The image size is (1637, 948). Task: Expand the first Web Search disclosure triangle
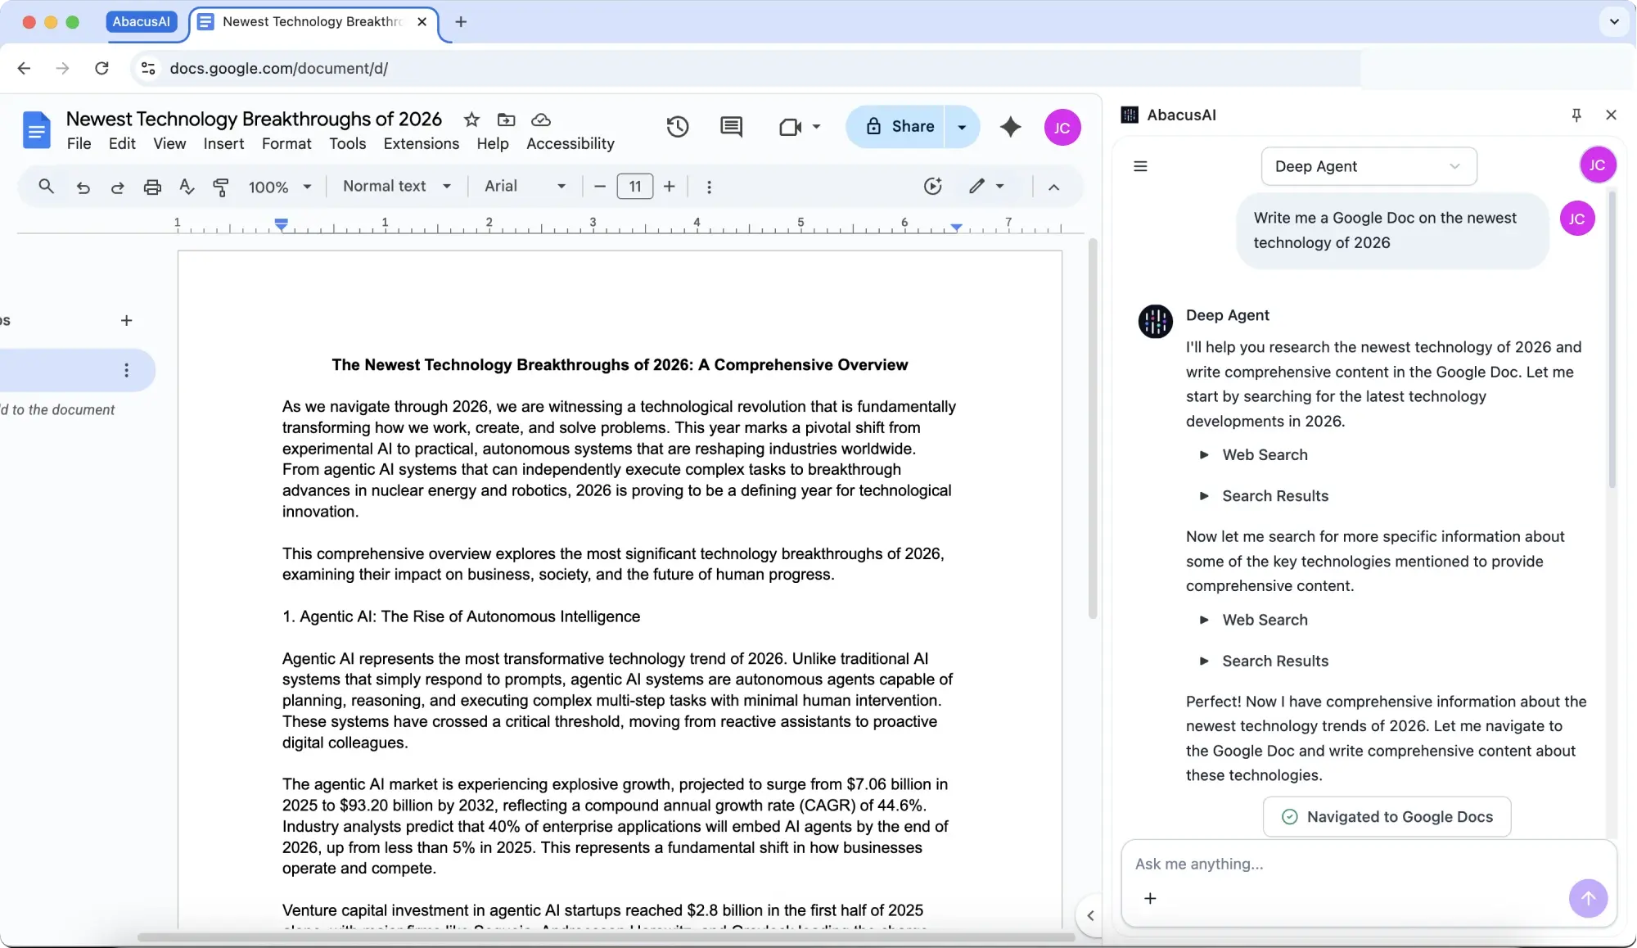click(x=1204, y=454)
